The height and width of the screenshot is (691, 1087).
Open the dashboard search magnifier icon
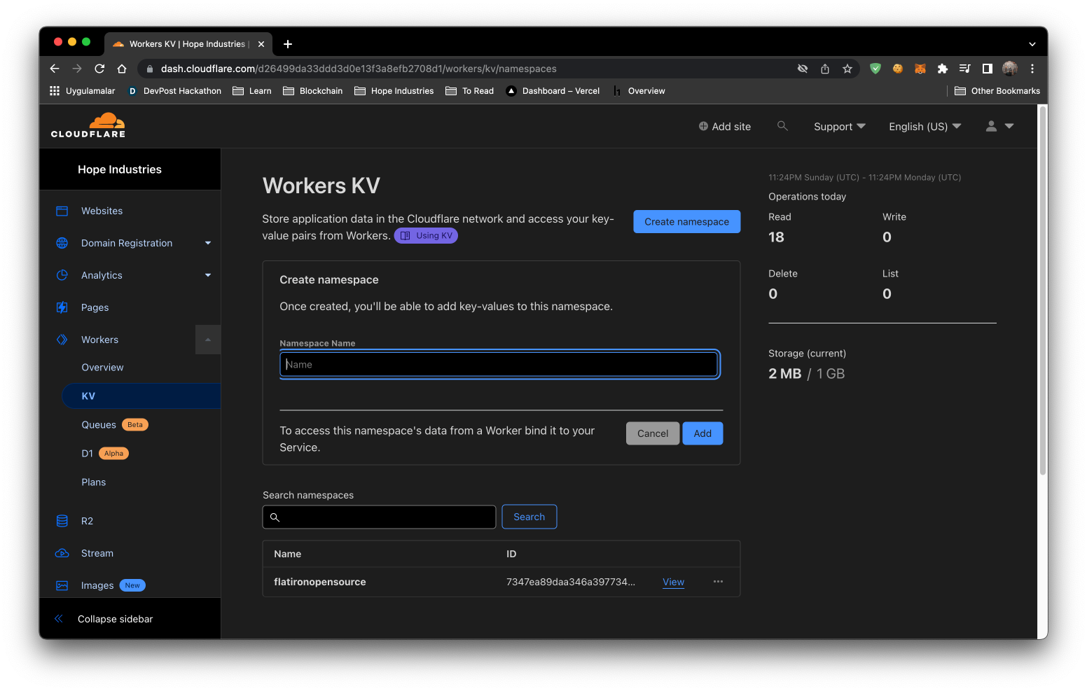(x=782, y=126)
